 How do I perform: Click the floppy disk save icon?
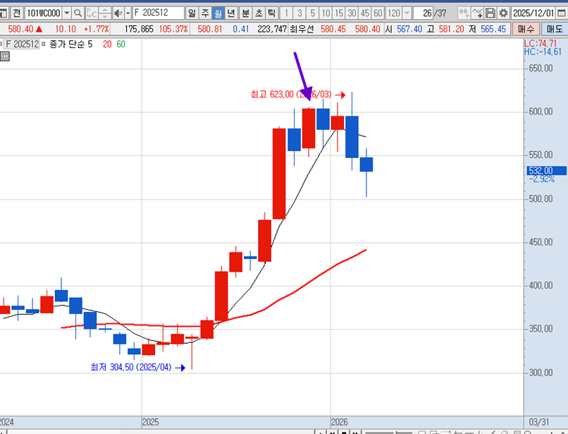[490, 13]
